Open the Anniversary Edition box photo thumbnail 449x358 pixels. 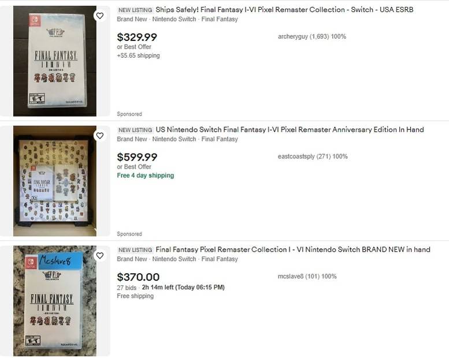point(55,181)
